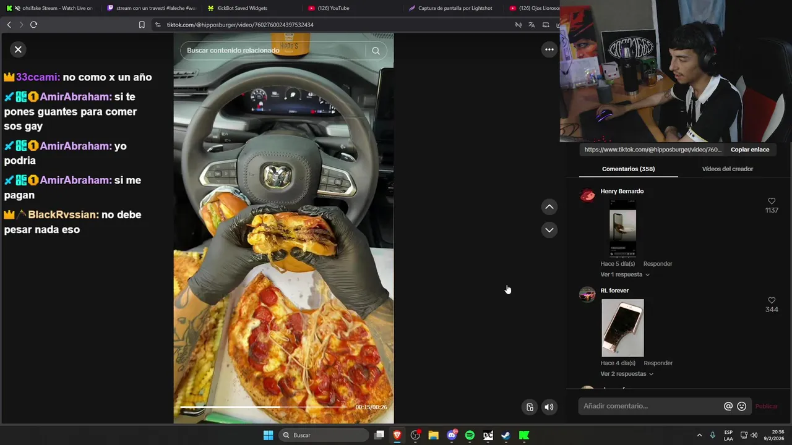Open the Windows Start menu

[268, 435]
